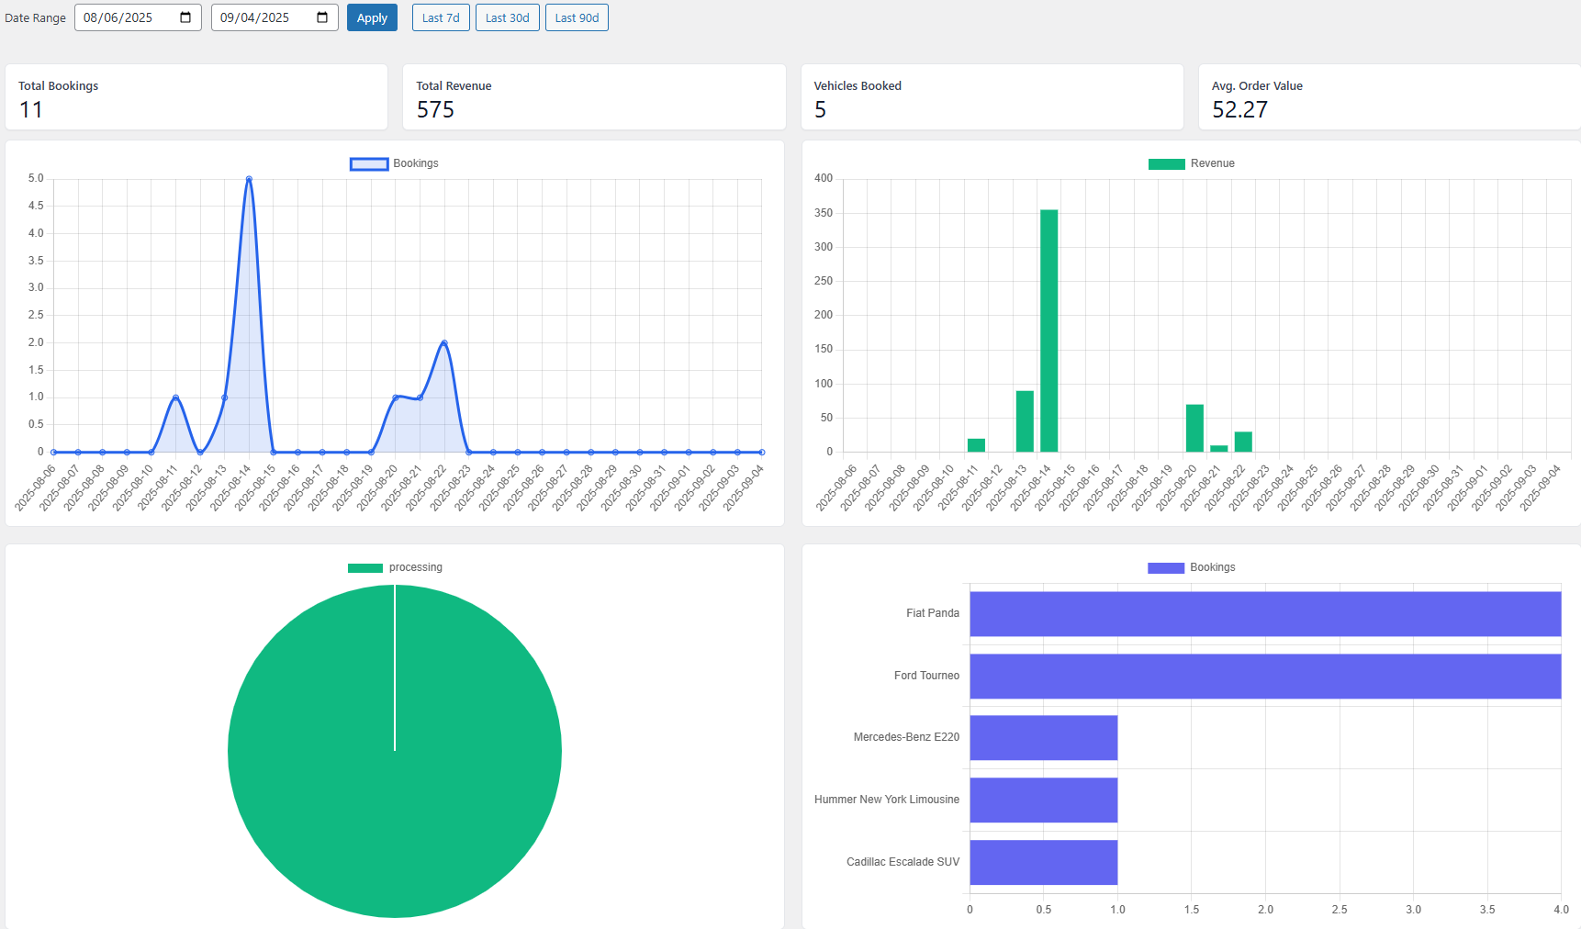
Task: Select the Last 30d quick filter
Action: (x=507, y=17)
